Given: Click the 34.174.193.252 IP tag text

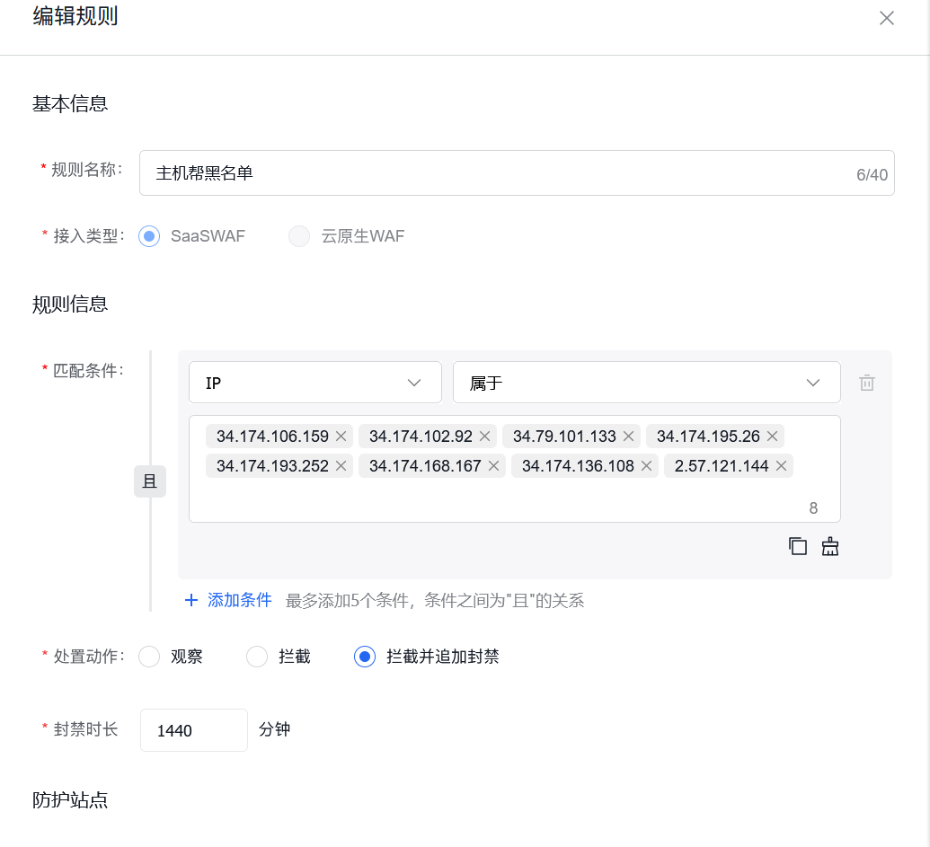Looking at the screenshot, I should [x=272, y=466].
